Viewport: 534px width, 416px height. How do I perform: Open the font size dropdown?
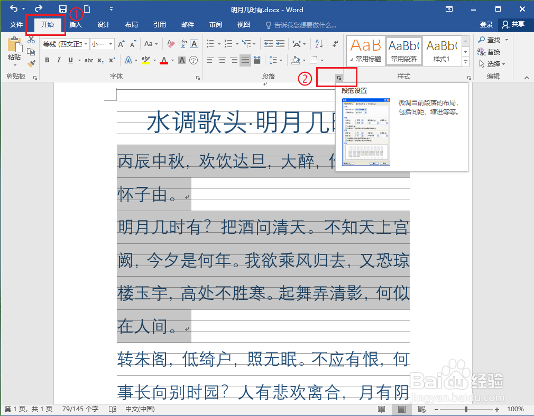click(109, 44)
